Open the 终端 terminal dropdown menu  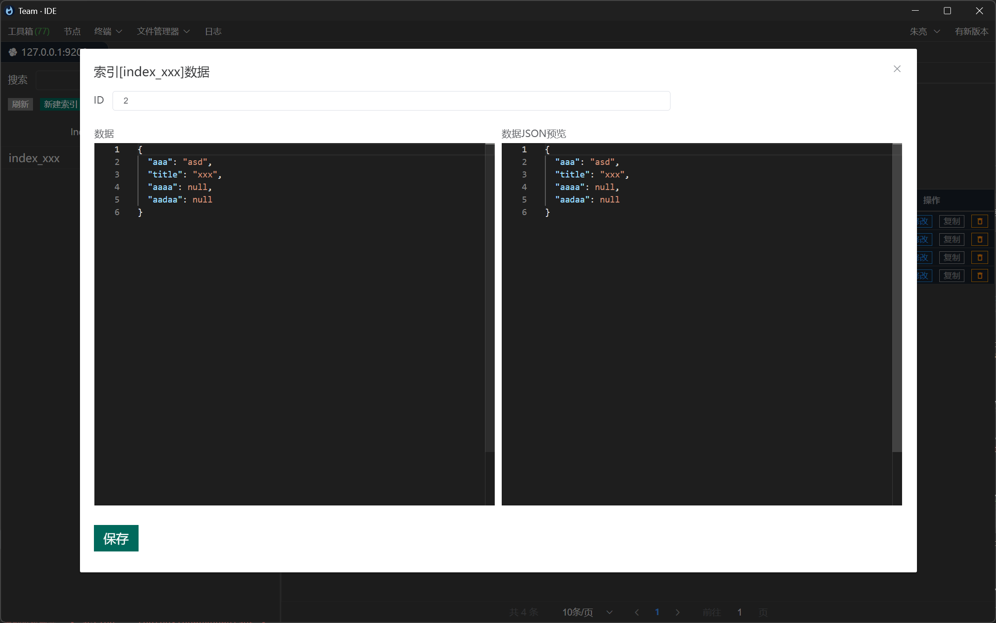coord(108,31)
